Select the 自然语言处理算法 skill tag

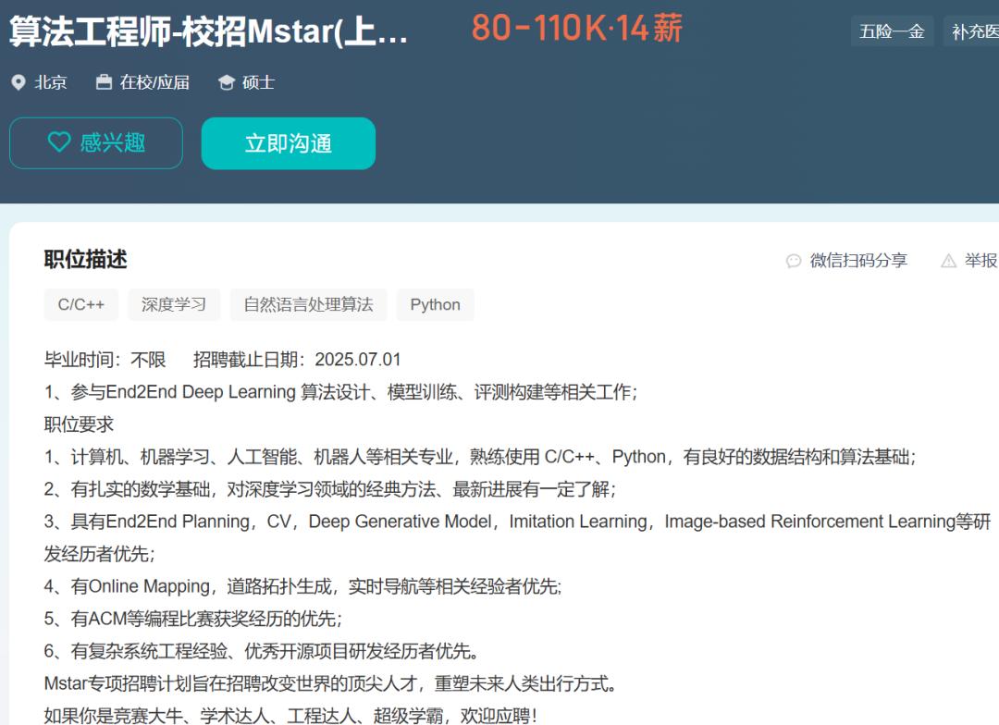pos(308,305)
